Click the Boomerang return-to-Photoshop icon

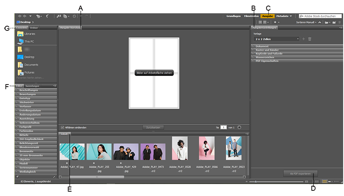tap(47, 16)
